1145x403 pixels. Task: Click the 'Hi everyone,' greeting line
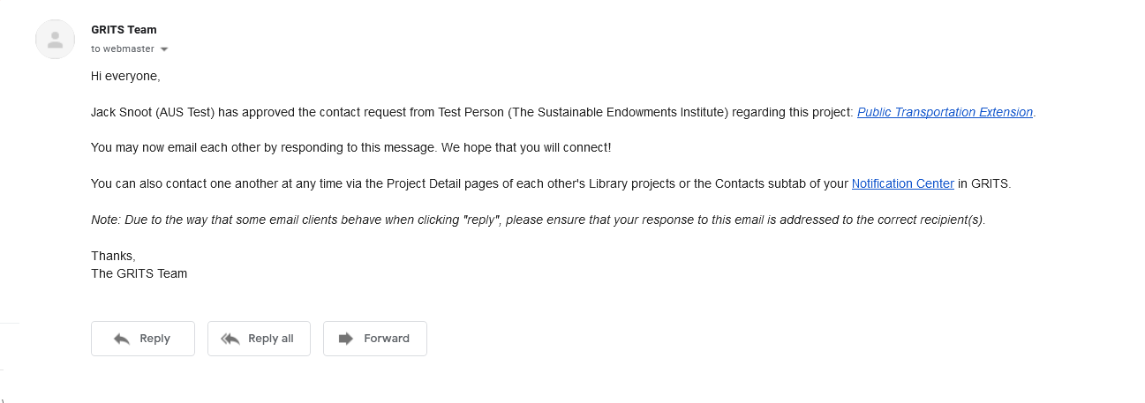[125, 77]
